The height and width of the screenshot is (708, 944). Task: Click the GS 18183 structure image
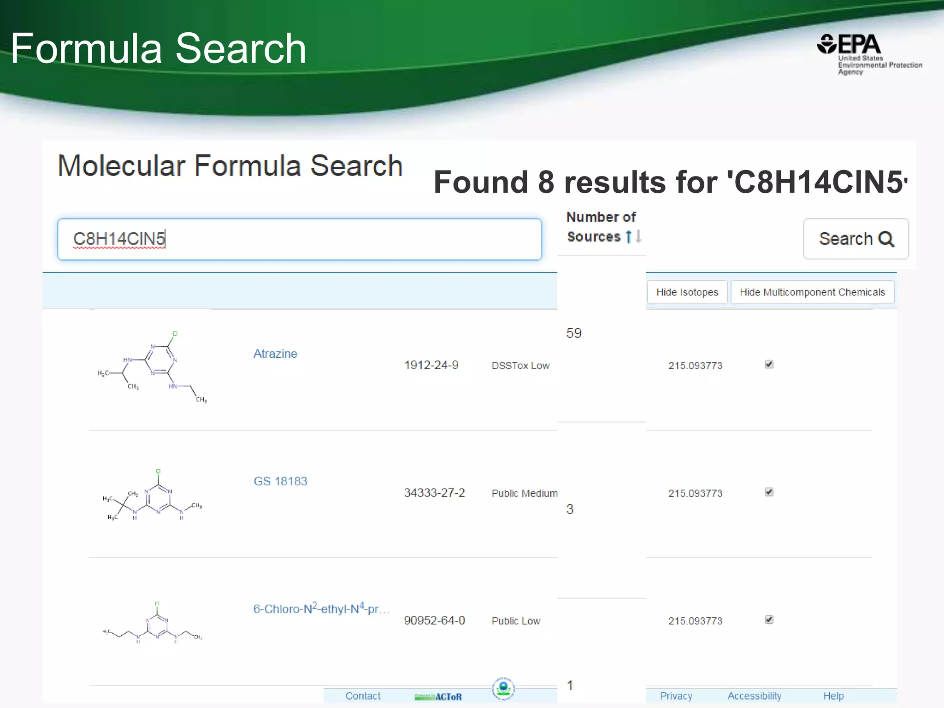tap(152, 495)
